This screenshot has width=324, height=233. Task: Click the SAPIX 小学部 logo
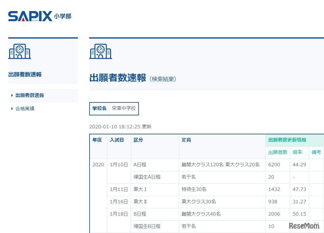click(x=40, y=16)
